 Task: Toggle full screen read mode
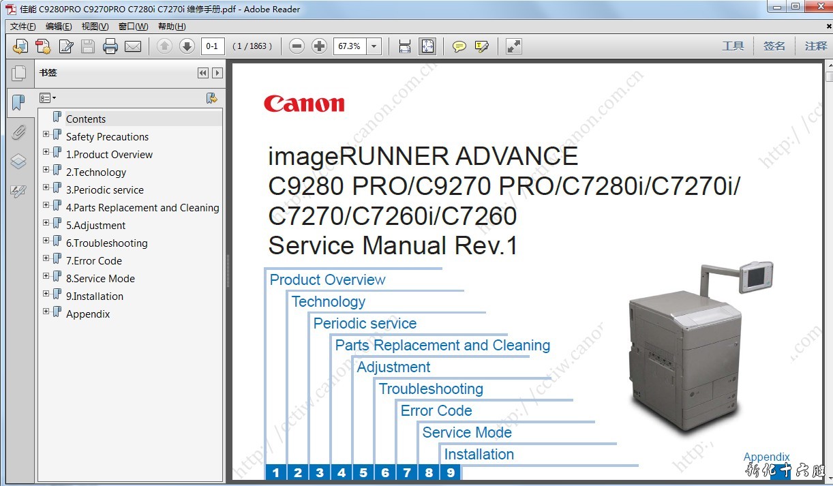click(514, 46)
